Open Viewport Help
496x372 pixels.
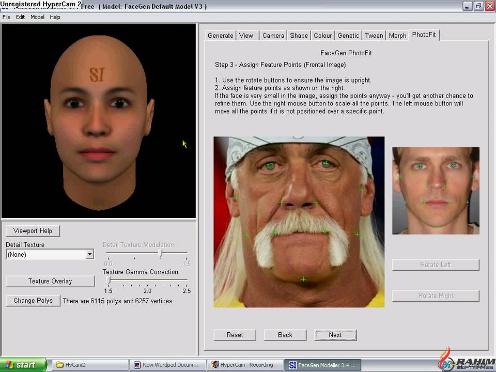point(33,230)
